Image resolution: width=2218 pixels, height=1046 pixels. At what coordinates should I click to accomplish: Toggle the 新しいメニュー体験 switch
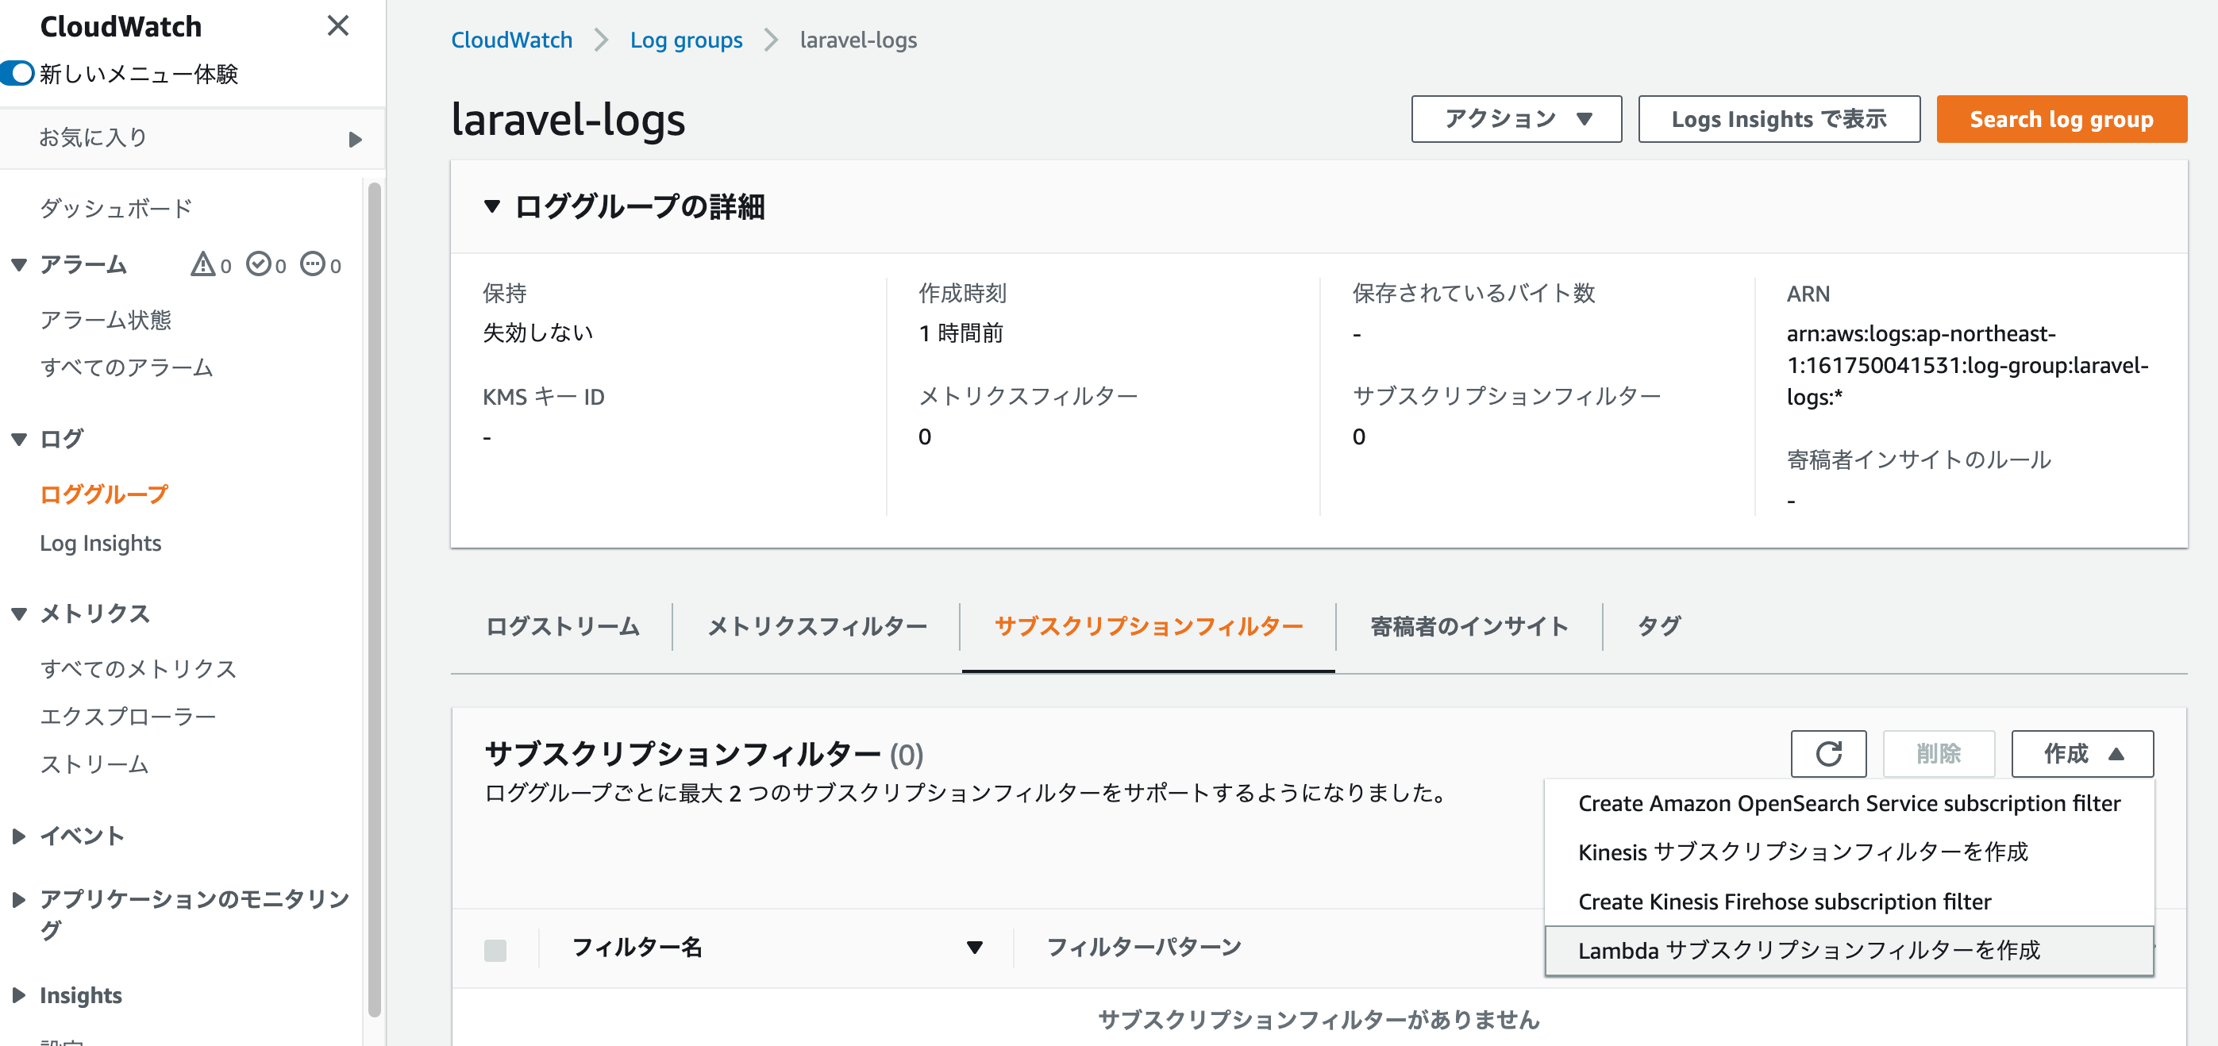[18, 74]
